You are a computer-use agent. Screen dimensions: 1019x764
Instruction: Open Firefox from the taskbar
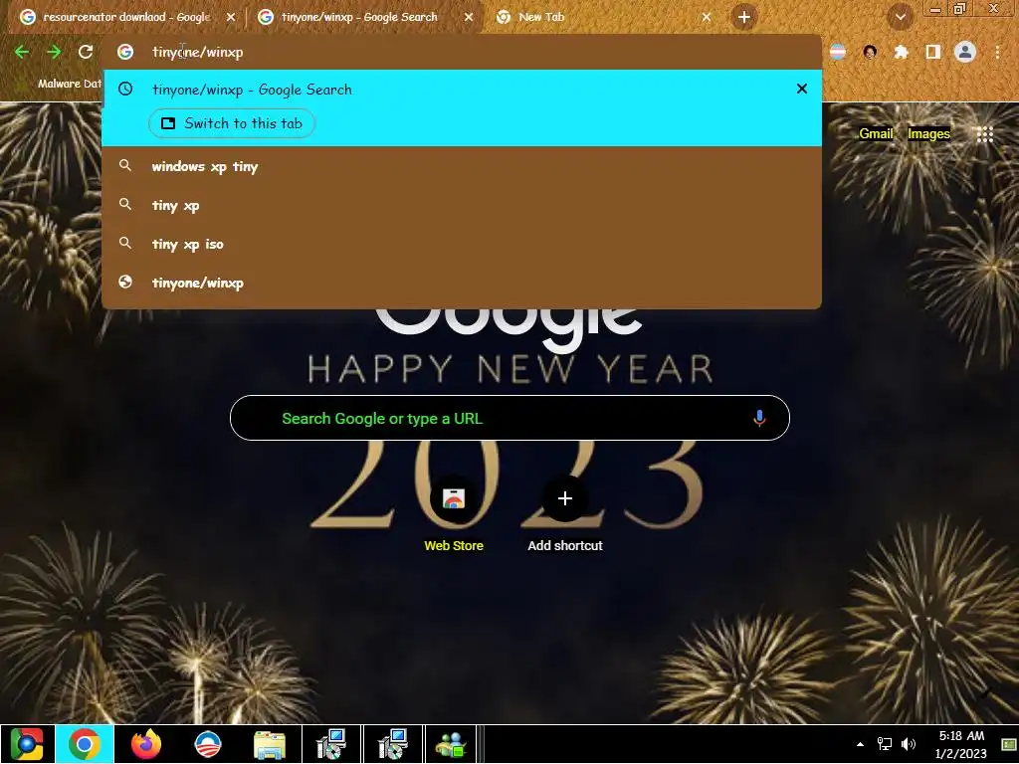click(145, 744)
